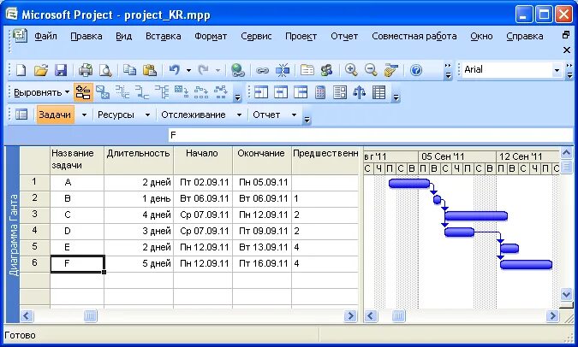Open the Arial font name dropdown
Viewport: 578px width, 347px height.
[x=557, y=70]
